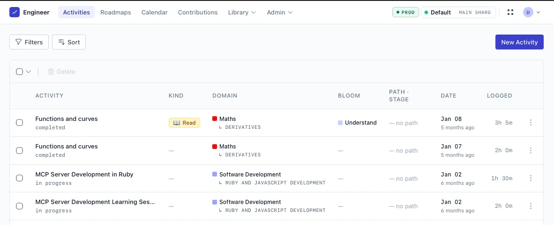Open Functions and curves dated Jan 07
554x225 pixels.
pyautogui.click(x=67, y=146)
